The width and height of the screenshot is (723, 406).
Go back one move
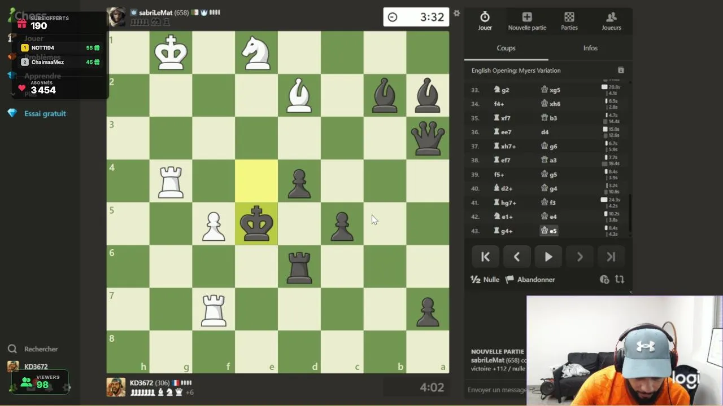517,257
